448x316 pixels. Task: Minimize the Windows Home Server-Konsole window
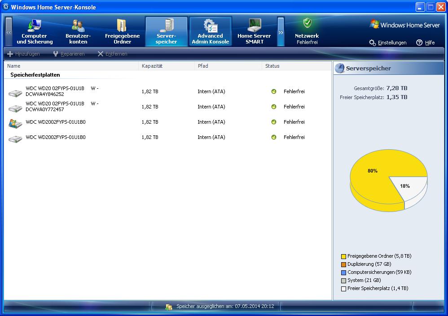[x=420, y=7]
